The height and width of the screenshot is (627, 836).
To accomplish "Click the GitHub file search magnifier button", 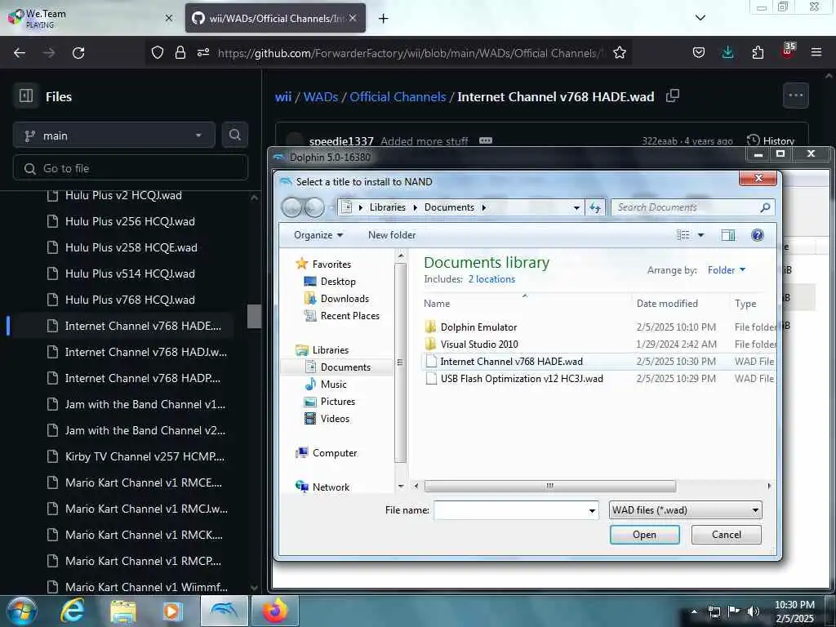I will coord(234,135).
